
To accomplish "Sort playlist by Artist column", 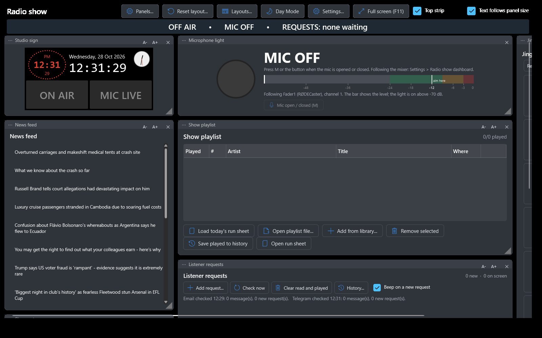I will coord(281,151).
